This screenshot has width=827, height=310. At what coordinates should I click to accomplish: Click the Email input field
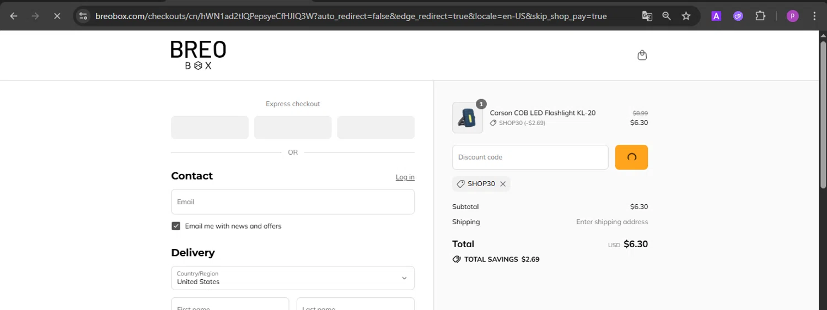(293, 202)
